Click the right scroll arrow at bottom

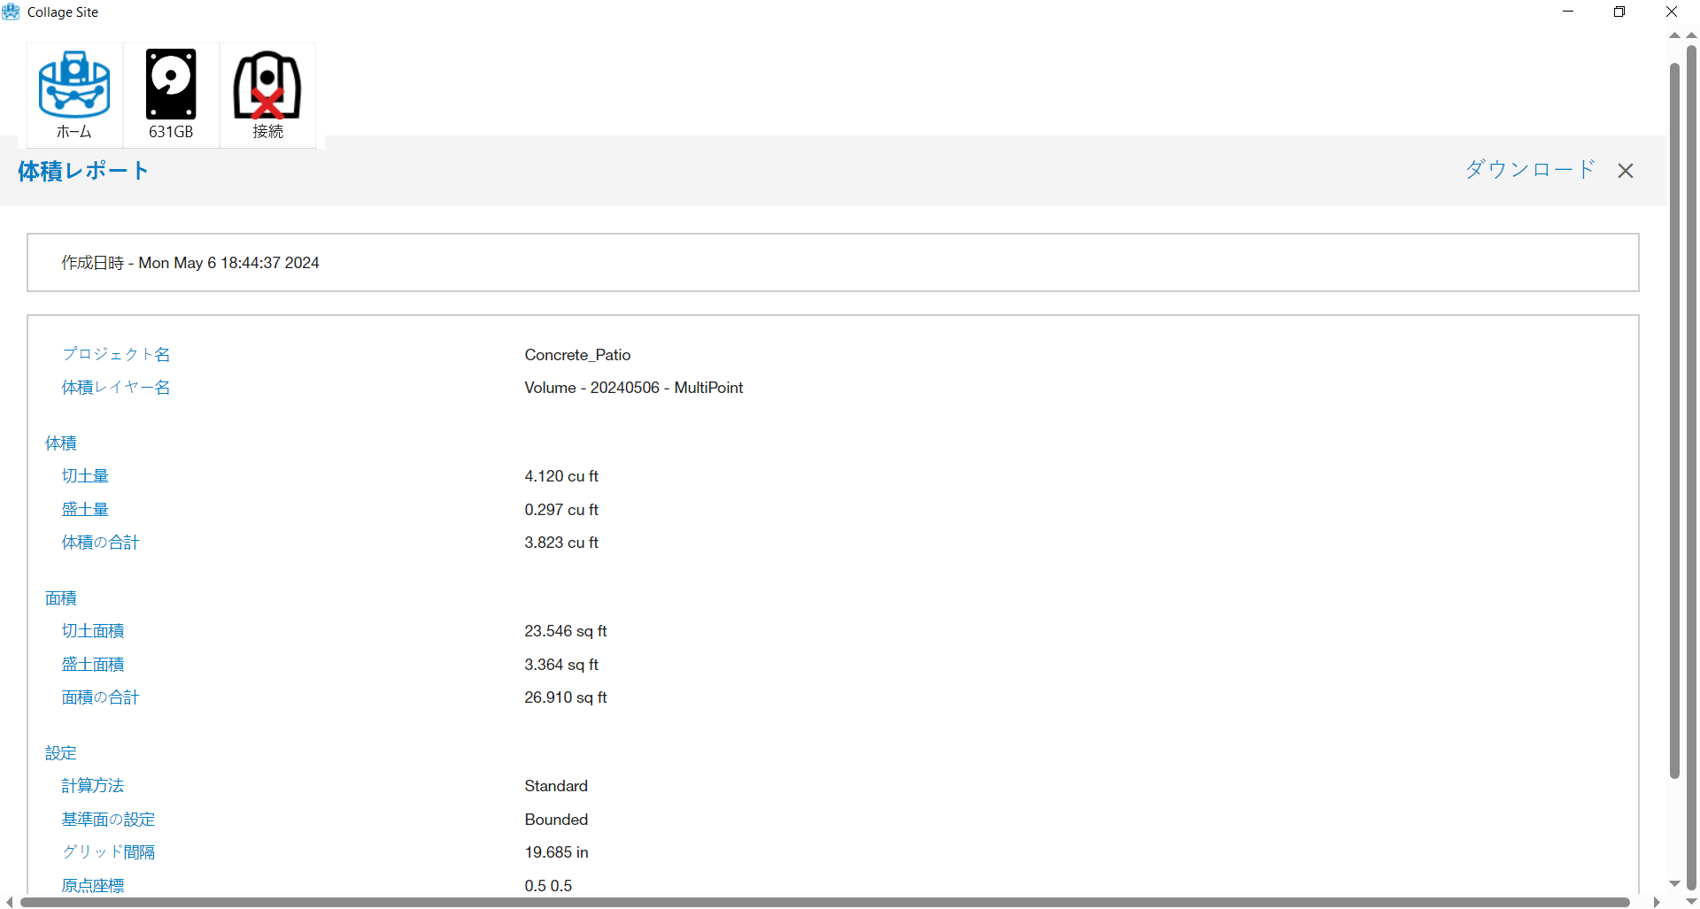[1656, 902]
